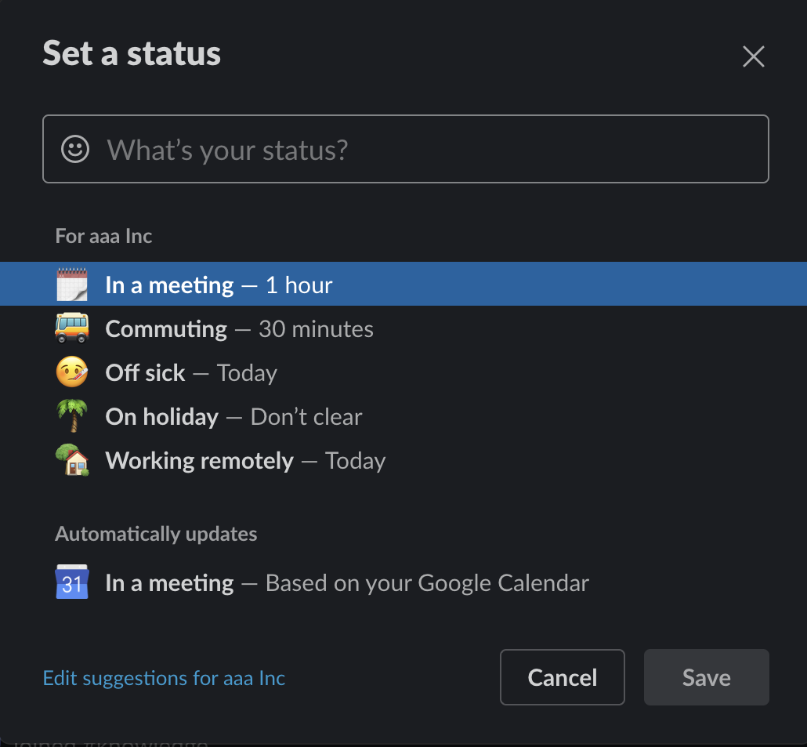Pick the On holiday status
Viewport: 807px width, 747px height.
(233, 416)
